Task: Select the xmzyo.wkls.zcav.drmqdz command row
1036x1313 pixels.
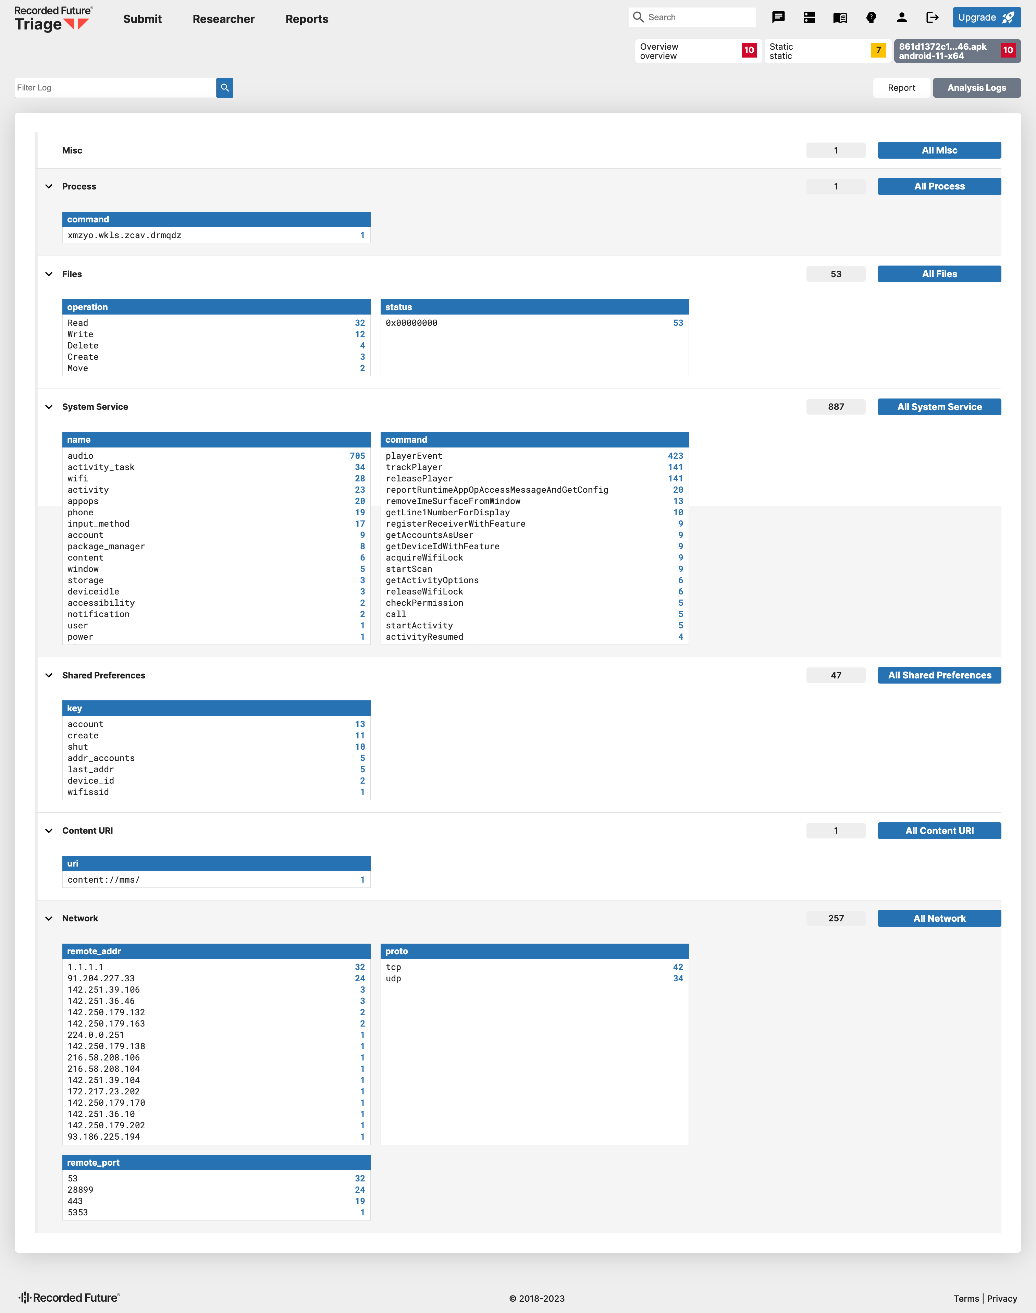Action: (x=216, y=236)
